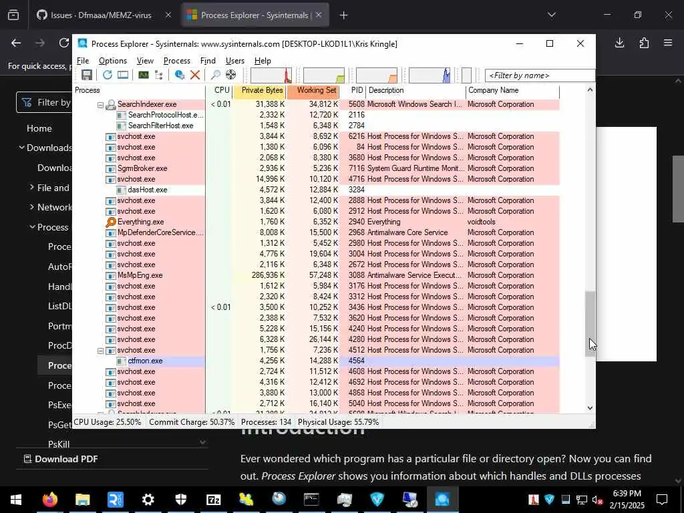Sort by the Process column header
The height and width of the screenshot is (513, 684).
[x=139, y=90]
